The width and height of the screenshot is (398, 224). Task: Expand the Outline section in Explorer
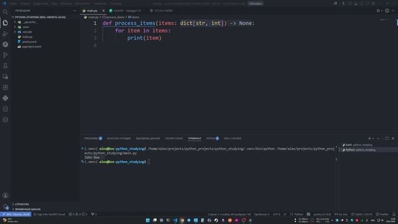click(22, 204)
